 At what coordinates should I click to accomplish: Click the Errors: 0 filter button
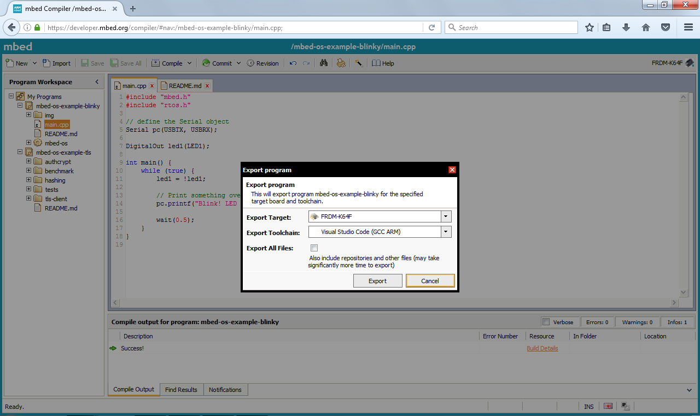(597, 322)
